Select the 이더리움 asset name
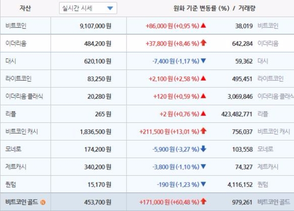The height and width of the screenshot is (211, 294). 16,43
